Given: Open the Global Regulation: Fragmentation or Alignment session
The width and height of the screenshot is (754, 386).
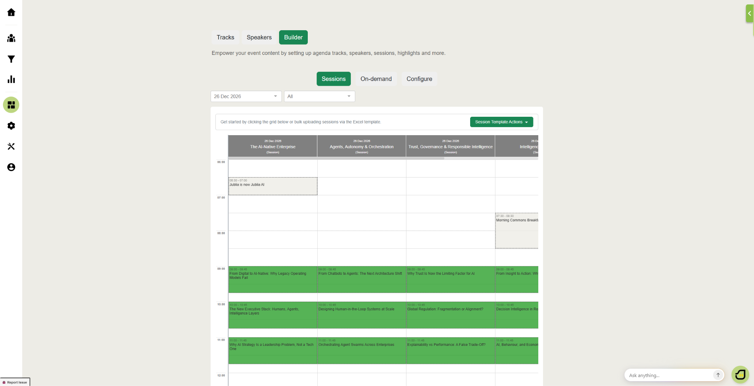Looking at the screenshot, I should point(451,315).
